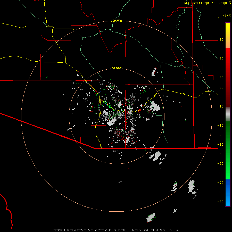Click the 10 value on the velocity legend
The width and height of the screenshot is (232, 232).
point(221,106)
